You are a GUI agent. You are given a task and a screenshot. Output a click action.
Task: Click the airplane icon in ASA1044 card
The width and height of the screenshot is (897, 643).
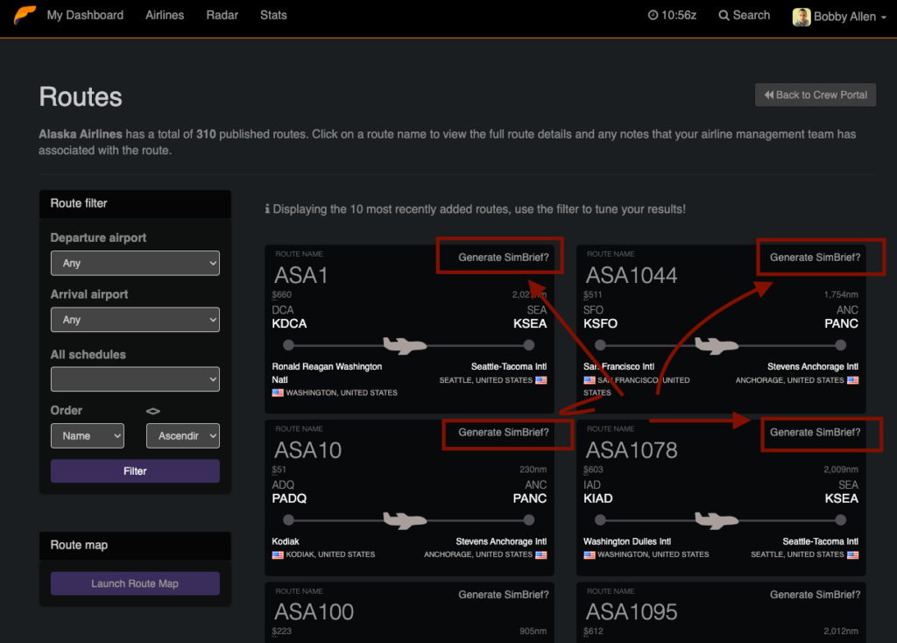(717, 345)
